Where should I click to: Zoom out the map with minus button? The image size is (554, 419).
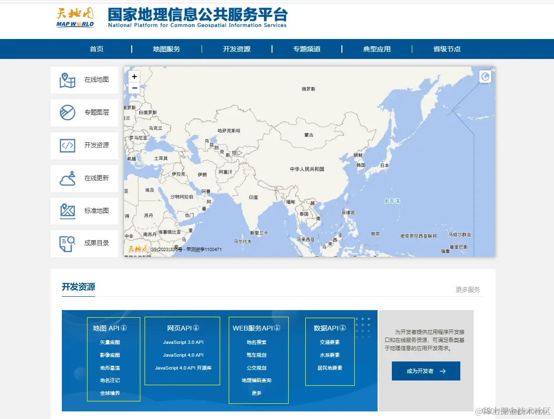coord(134,88)
